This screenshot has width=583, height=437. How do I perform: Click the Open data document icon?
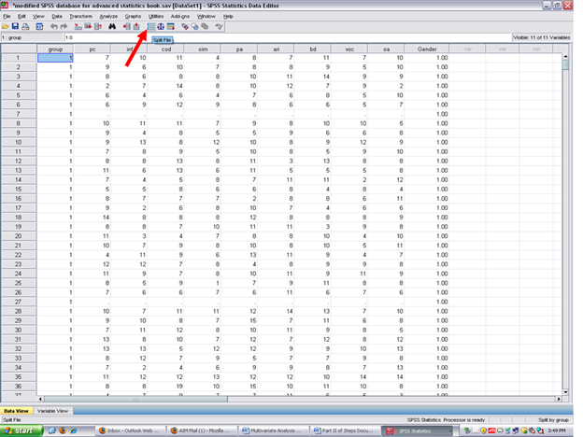7,26
